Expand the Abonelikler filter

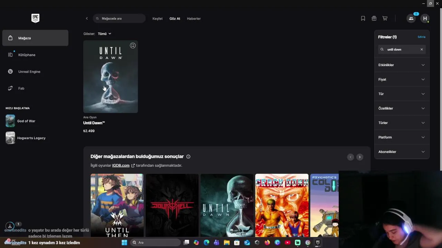pos(402,152)
